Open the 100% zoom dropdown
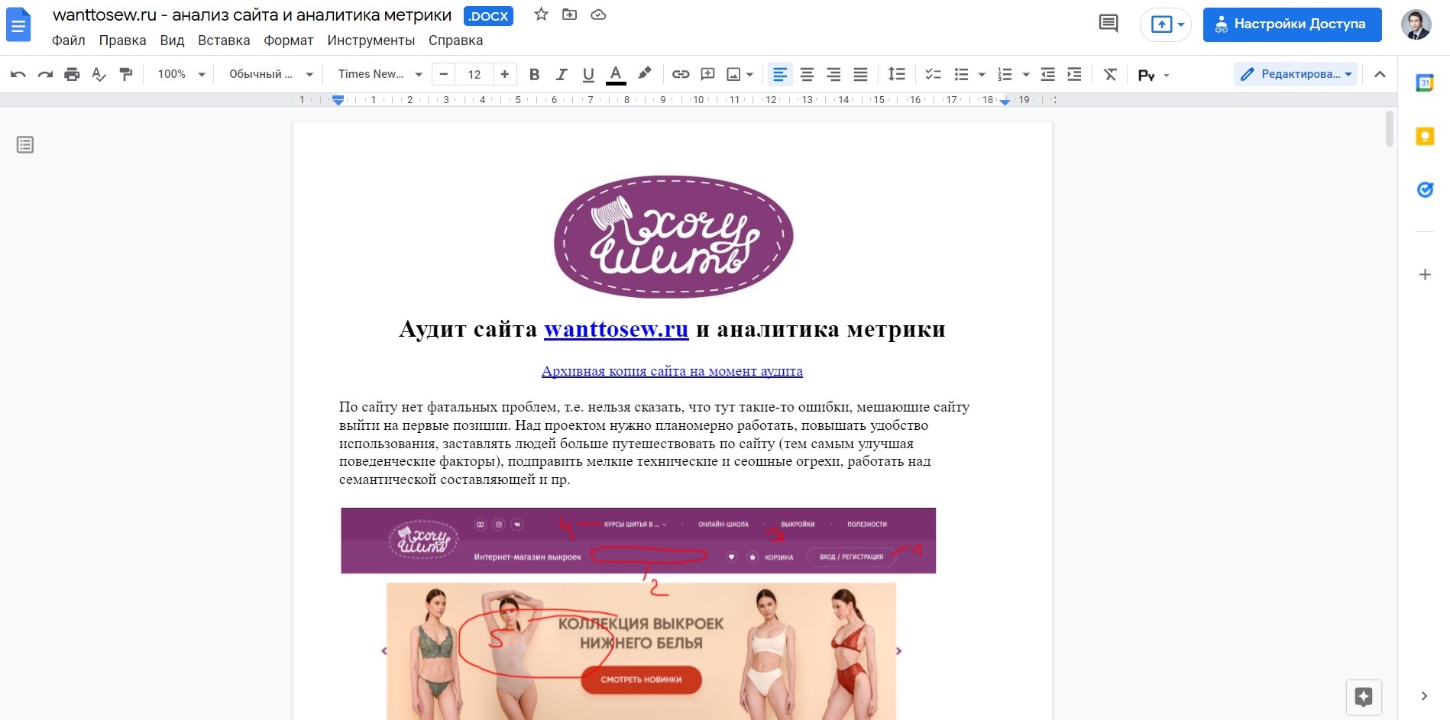The width and height of the screenshot is (1450, 720). pos(182,74)
